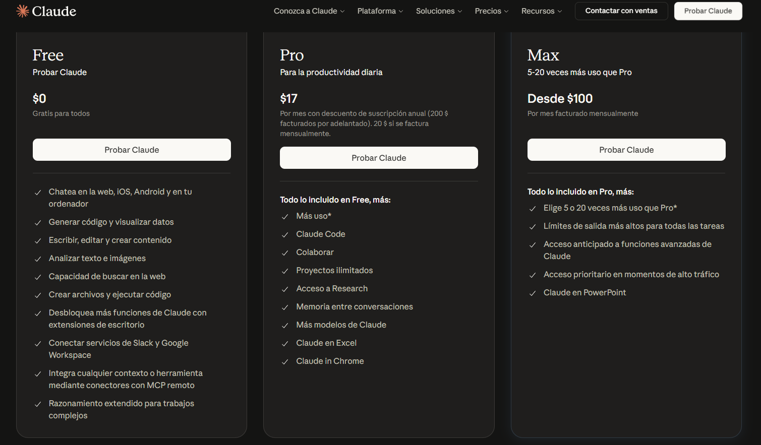Viewport: 761px width, 445px height.
Task: Open the Plataforma dropdown menu
Action: pos(380,11)
